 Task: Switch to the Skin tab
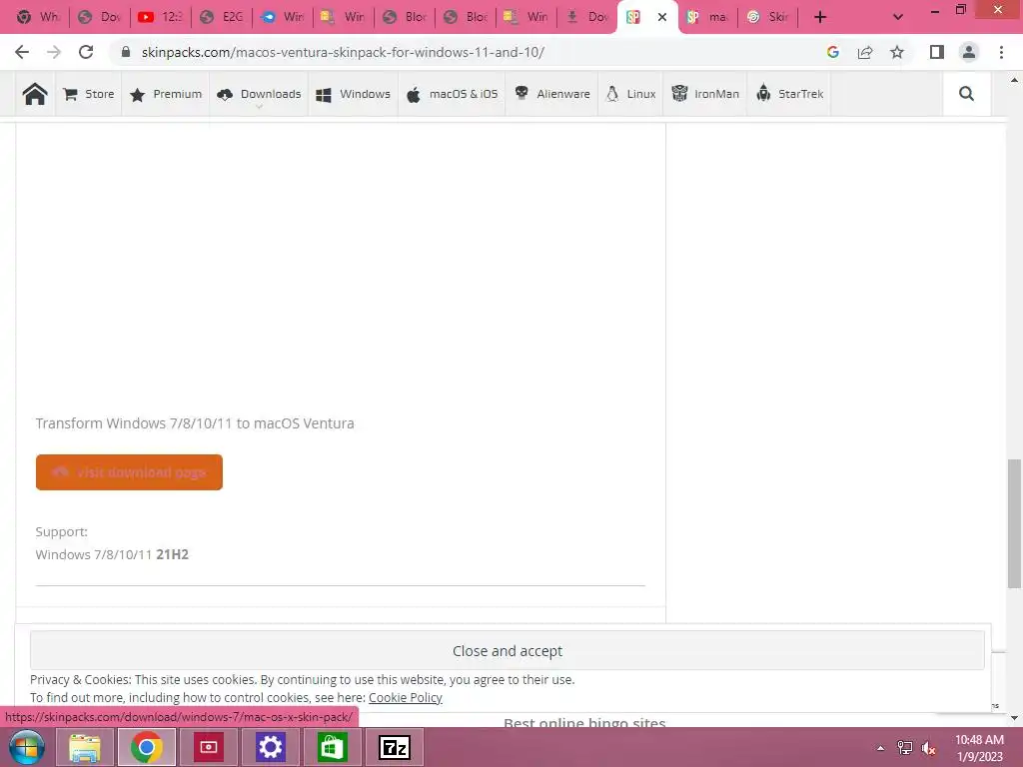[768, 17]
